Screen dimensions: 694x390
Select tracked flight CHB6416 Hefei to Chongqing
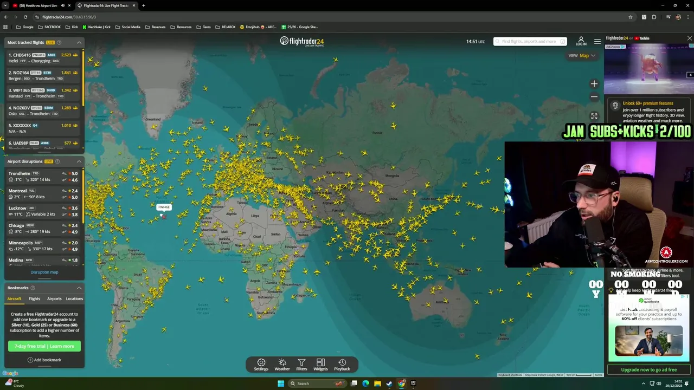[x=43, y=58]
